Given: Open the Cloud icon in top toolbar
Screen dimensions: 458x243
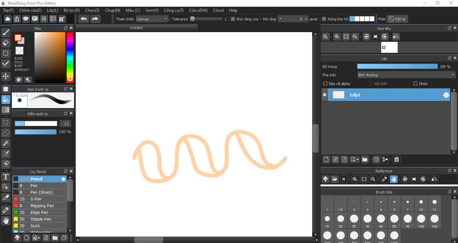Looking at the screenshot, I should (x=8, y=19).
